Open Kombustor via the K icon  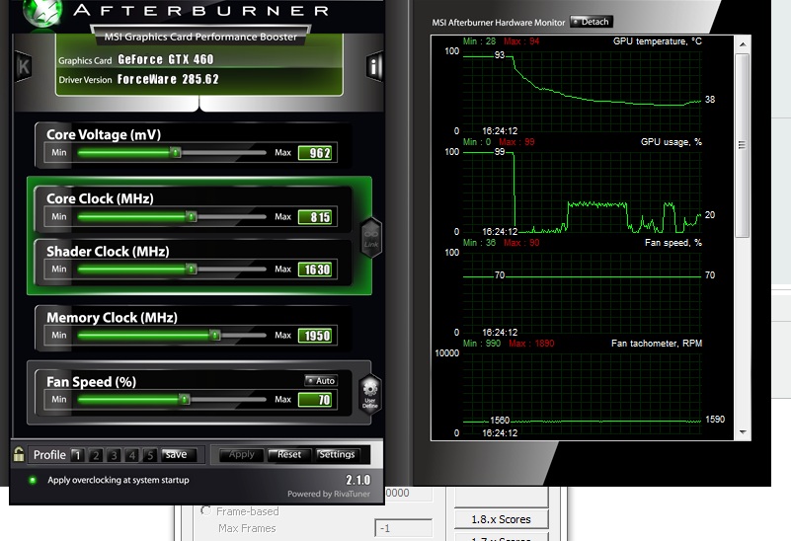(x=23, y=66)
